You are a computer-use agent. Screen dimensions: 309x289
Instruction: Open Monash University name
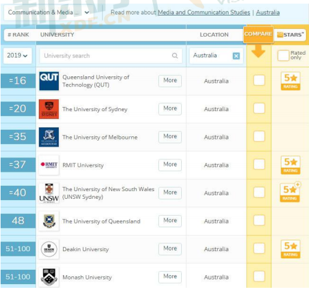coord(87,278)
